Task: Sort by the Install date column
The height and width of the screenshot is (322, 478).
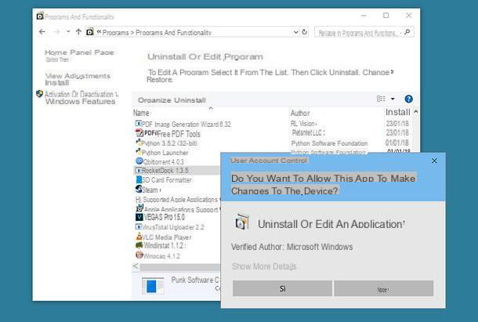Action: click(397, 112)
